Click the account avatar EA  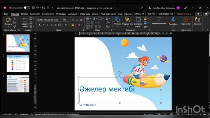tap(178, 8)
